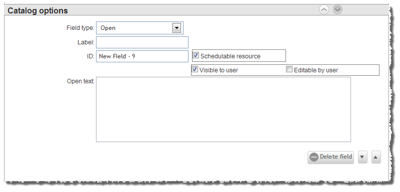The image size is (400, 192).
Task: Select the Field type combo box showing Open
Action: pyautogui.click(x=139, y=28)
